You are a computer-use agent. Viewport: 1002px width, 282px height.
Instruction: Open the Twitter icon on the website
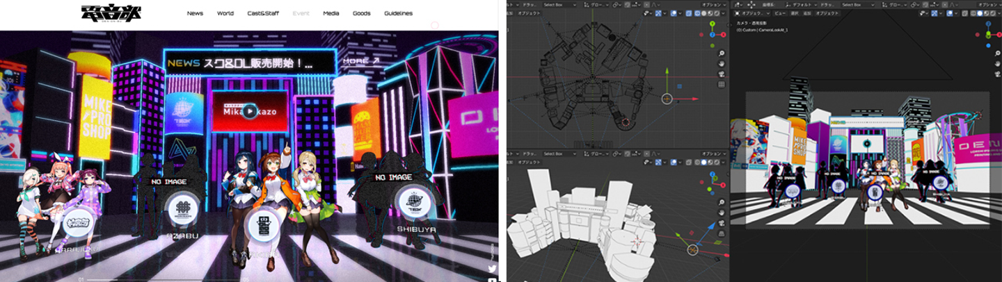click(492, 269)
